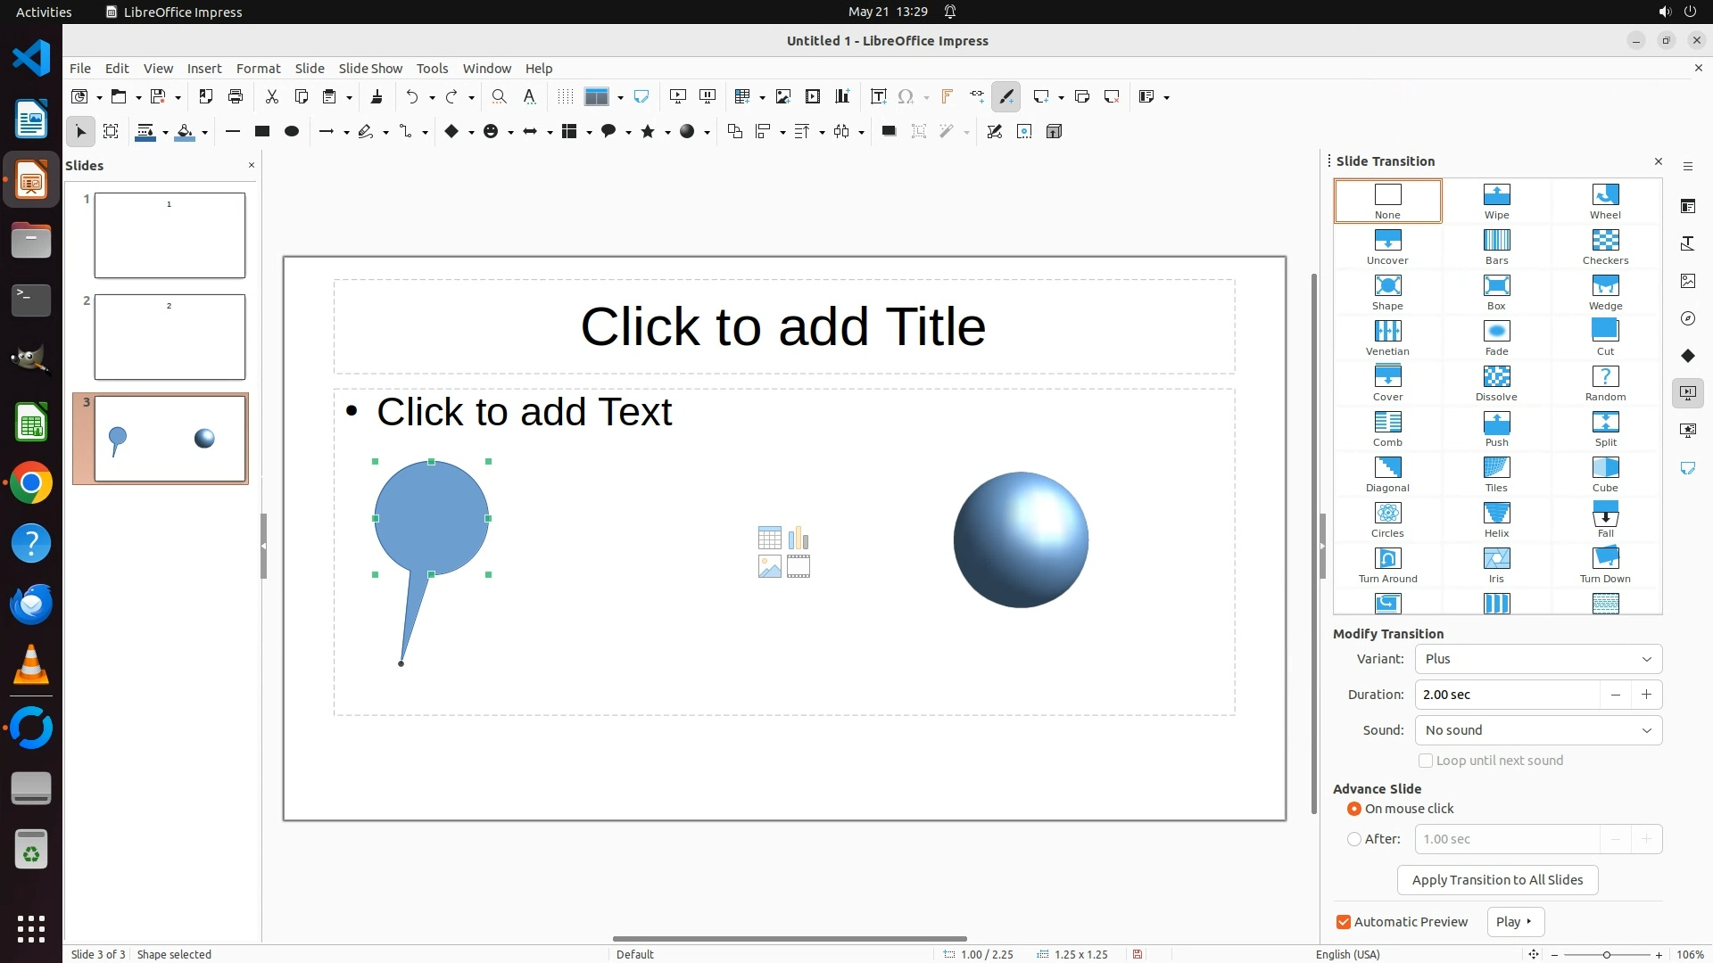Select the Rectangle drawing tool
Viewport: 1713px width, 963px height.
261,132
